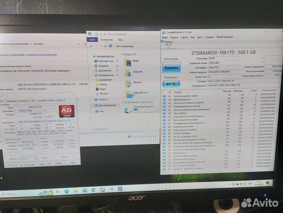Switch to the About tab in CPU-Z
The height and width of the screenshot is (213, 283).
pyautogui.click(x=60, y=100)
